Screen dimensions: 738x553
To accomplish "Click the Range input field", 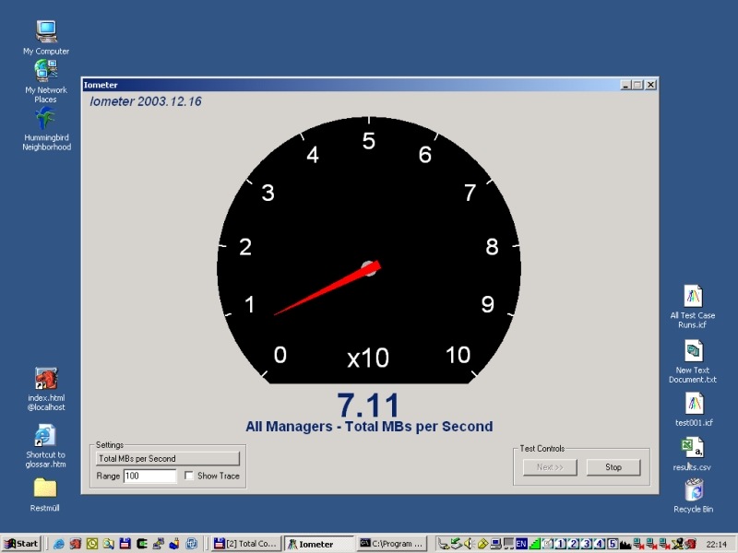I will [x=149, y=476].
